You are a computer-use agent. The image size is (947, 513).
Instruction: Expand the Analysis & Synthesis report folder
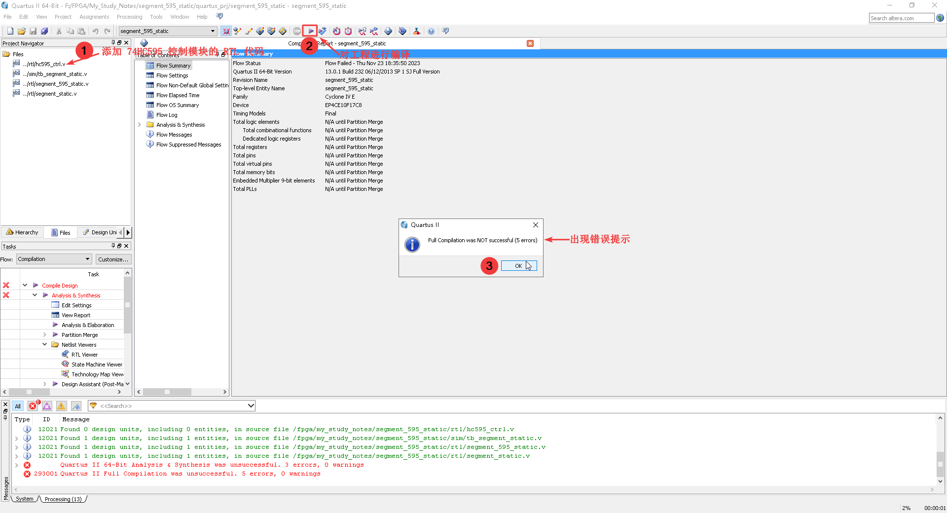140,125
